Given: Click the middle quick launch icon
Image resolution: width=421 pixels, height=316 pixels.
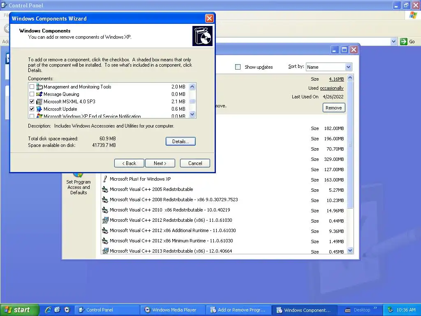Looking at the screenshot, I should [x=57, y=310].
